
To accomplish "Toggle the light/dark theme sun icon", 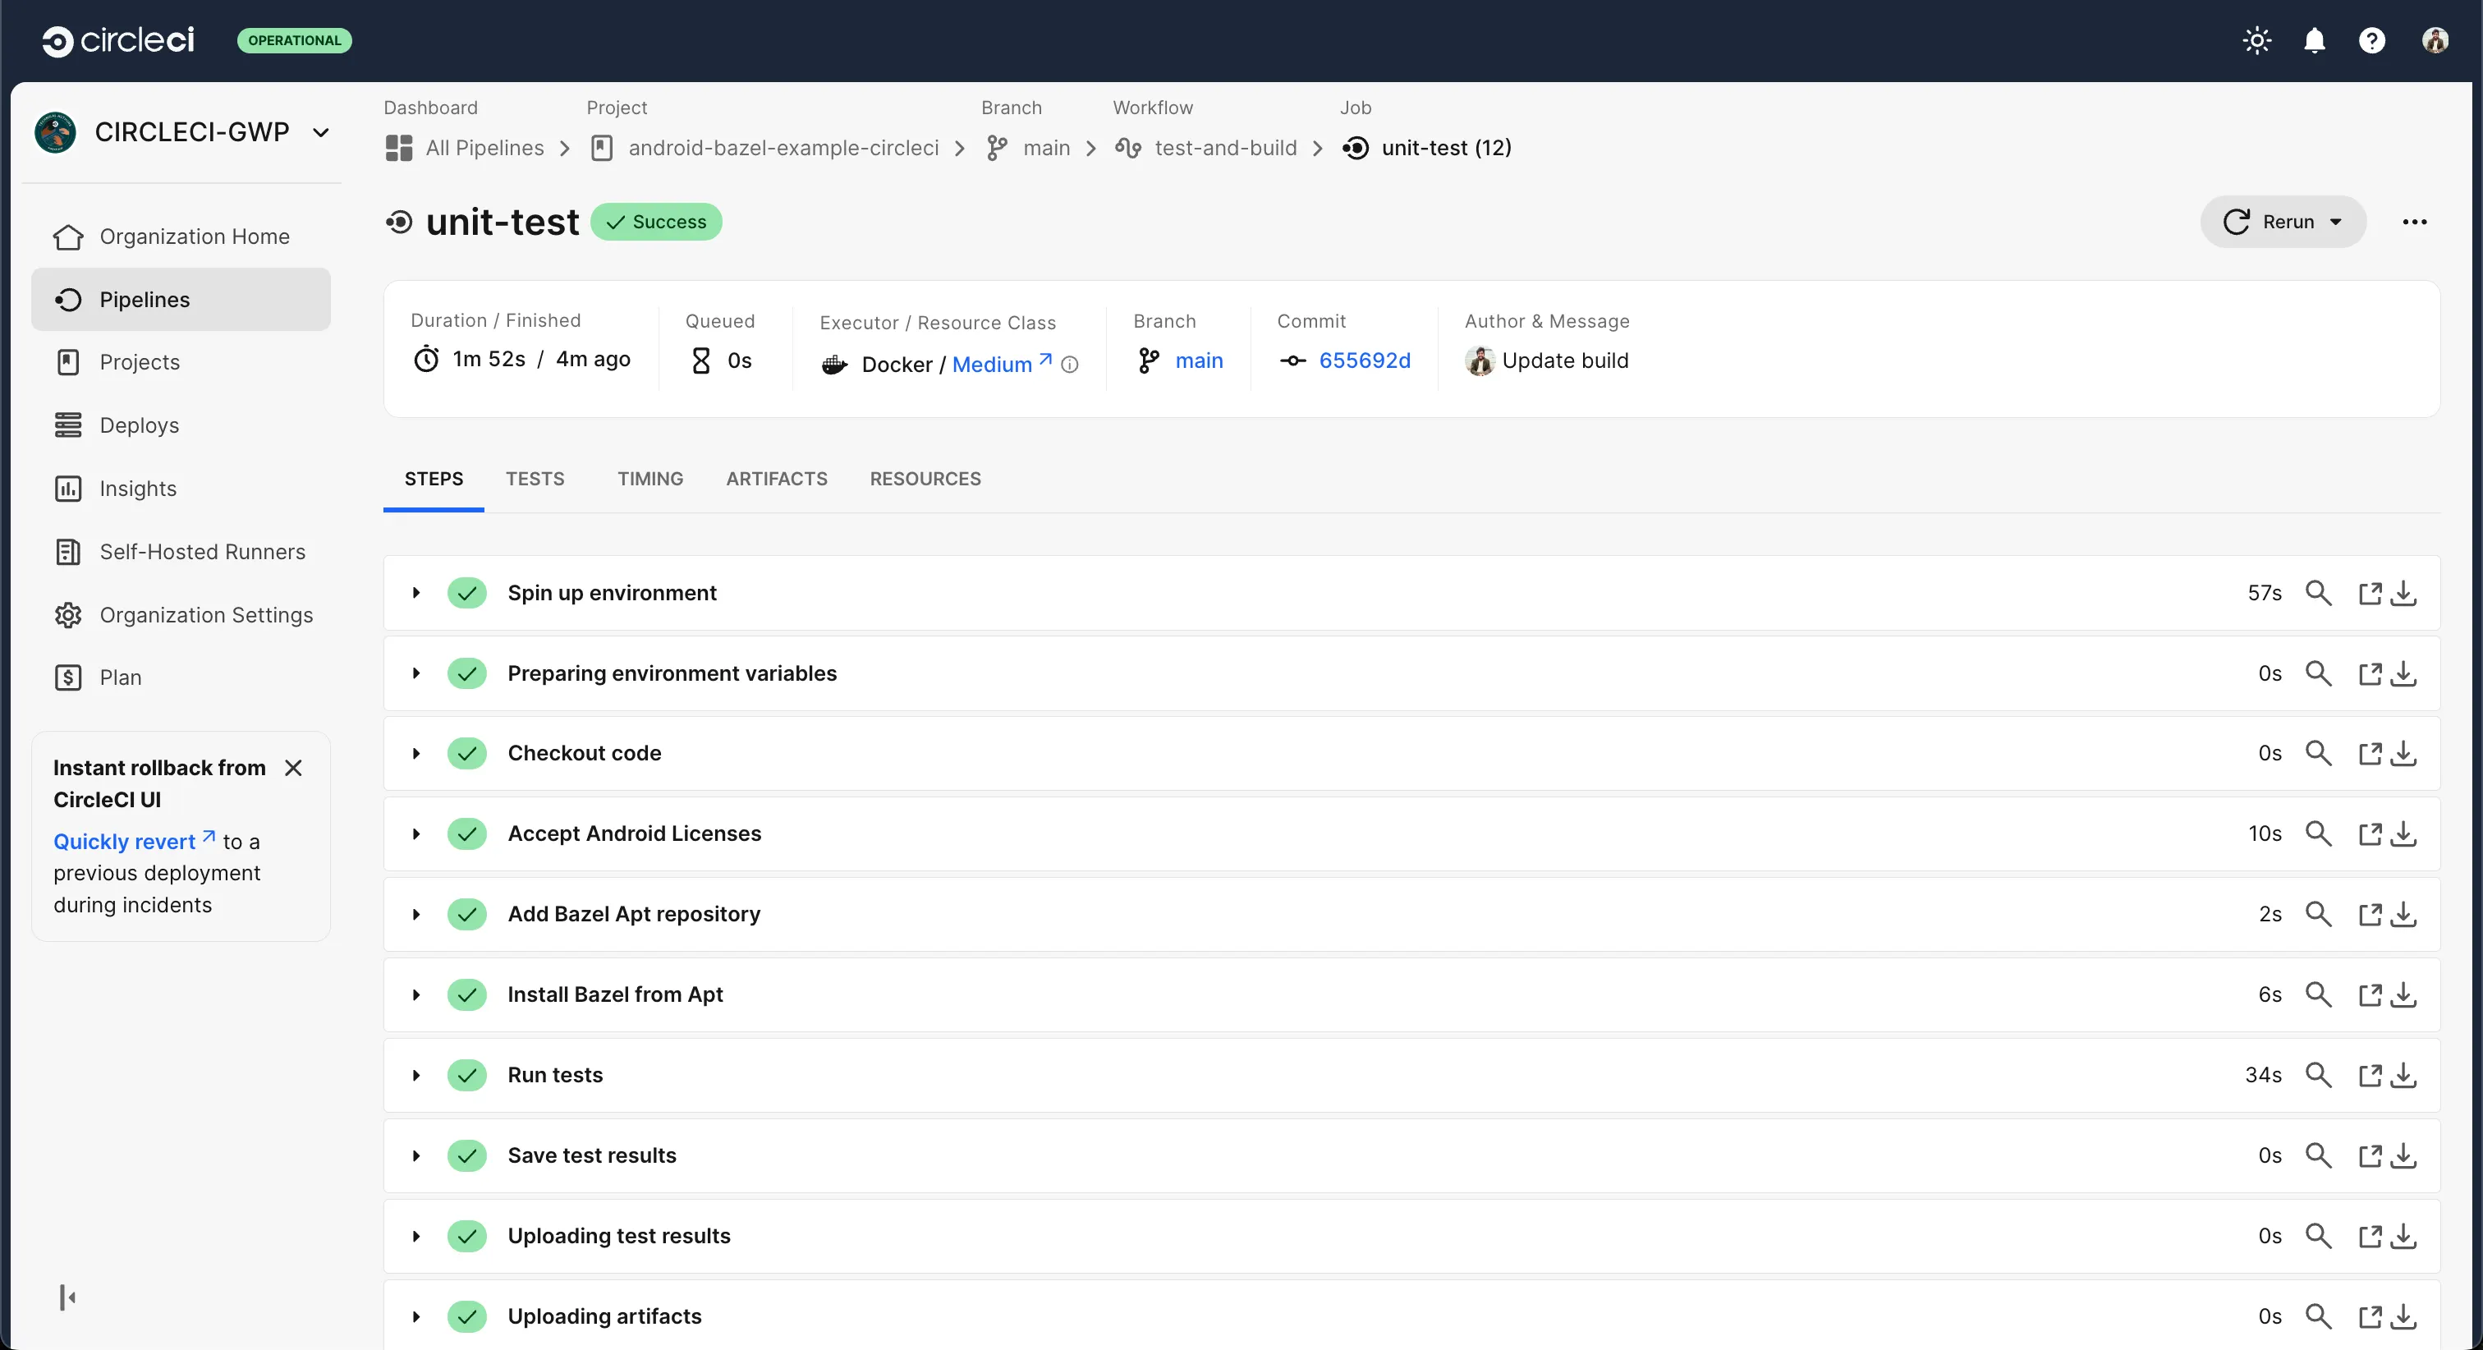I will 2256,40.
